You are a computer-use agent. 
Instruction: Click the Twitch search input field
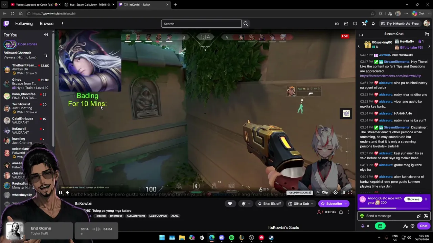point(201,24)
